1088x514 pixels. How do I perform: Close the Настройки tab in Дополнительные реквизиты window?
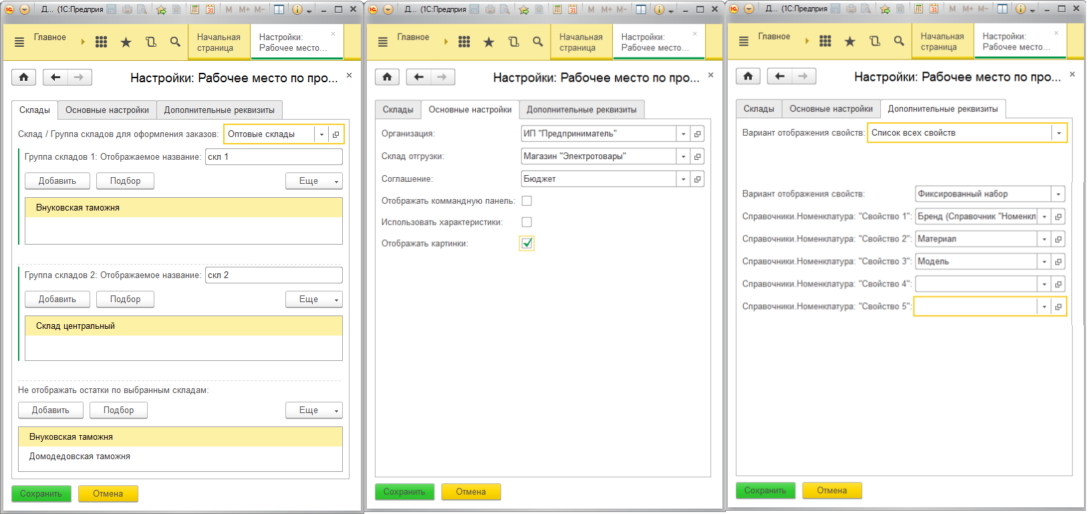point(1056,33)
